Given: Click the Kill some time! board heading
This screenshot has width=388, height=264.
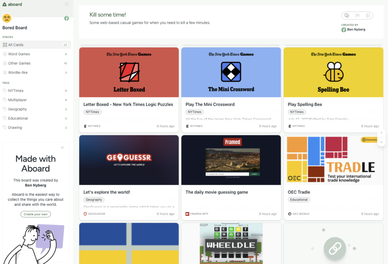Looking at the screenshot, I should coord(108,15).
